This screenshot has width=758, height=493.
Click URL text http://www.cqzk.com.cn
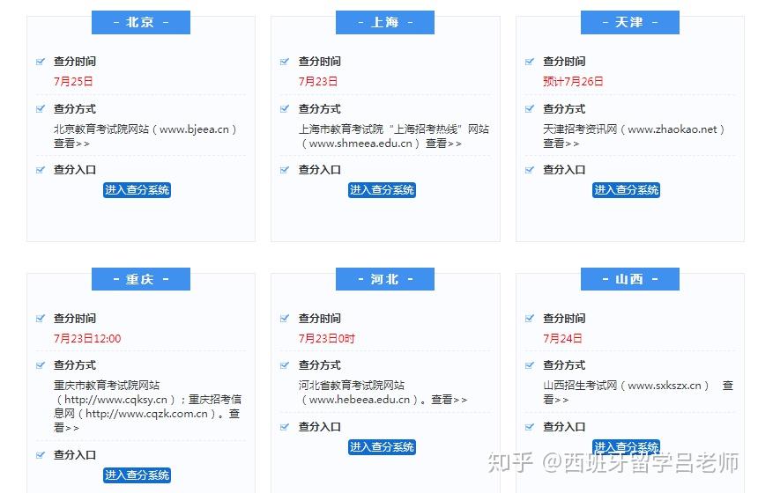(146, 414)
